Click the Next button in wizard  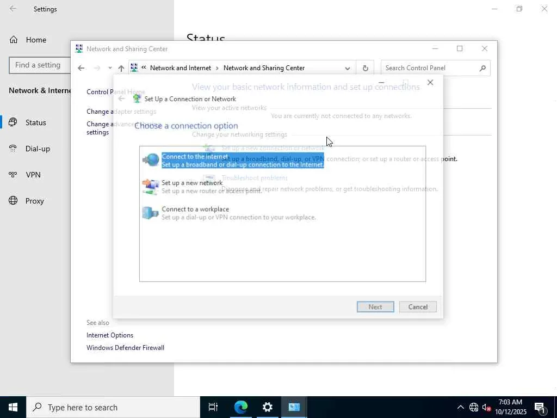[x=375, y=307]
